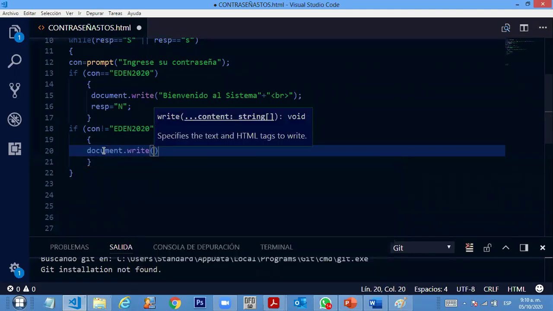Open the Ver menu
This screenshot has width=553, height=311.
pos(70,13)
